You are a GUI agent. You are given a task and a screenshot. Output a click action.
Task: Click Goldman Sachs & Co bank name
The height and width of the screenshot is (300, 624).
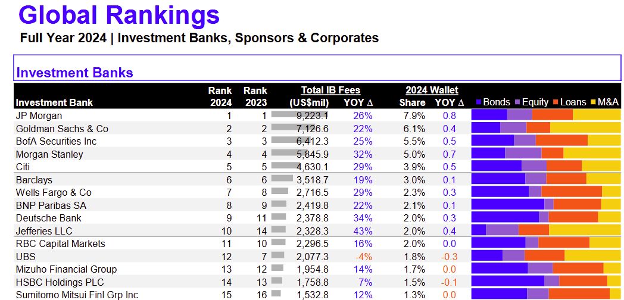pos(62,129)
